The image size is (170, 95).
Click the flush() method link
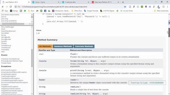(74, 54)
